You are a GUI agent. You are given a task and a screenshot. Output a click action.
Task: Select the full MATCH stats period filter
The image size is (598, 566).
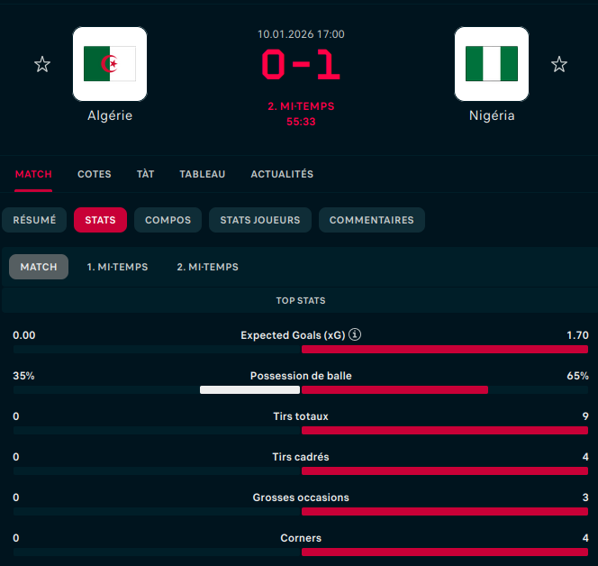(x=39, y=267)
